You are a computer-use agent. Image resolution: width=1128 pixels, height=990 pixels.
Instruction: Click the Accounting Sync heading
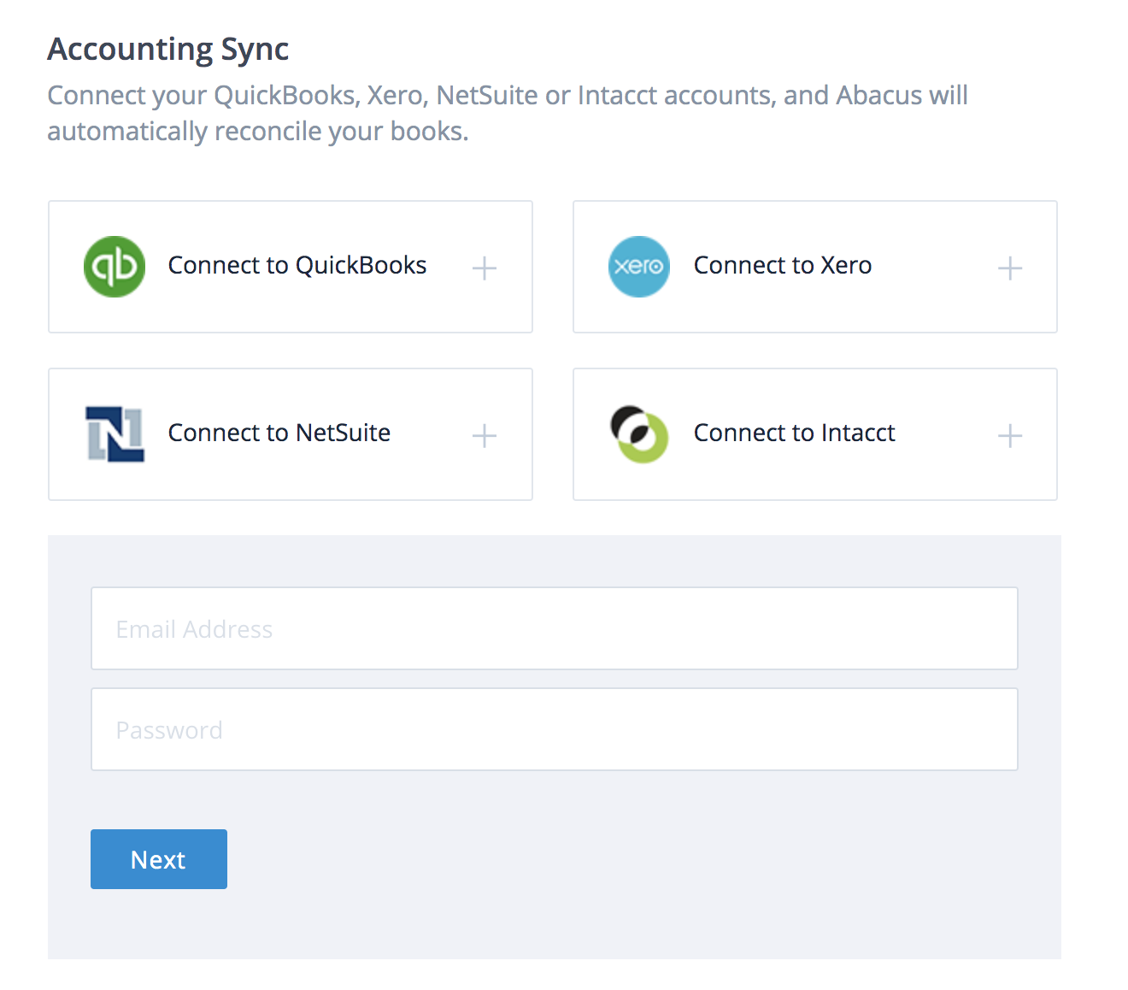click(x=168, y=50)
